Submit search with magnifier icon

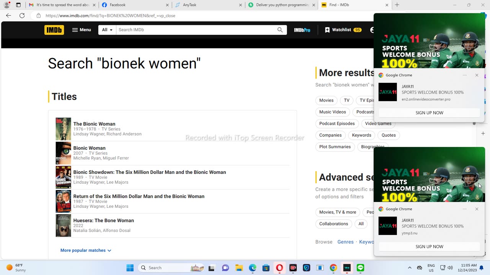pyautogui.click(x=280, y=30)
